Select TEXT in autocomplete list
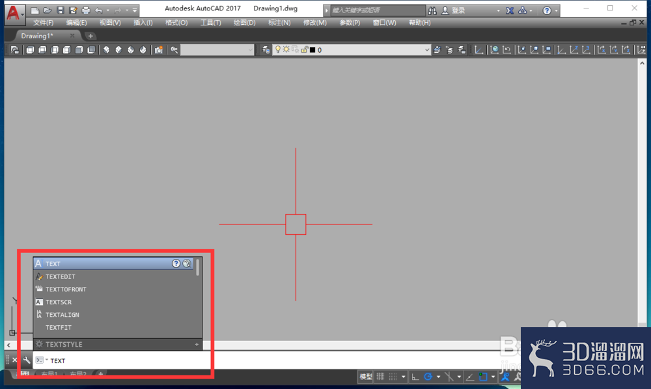Screen dimensions: 651x389 coord(113,263)
